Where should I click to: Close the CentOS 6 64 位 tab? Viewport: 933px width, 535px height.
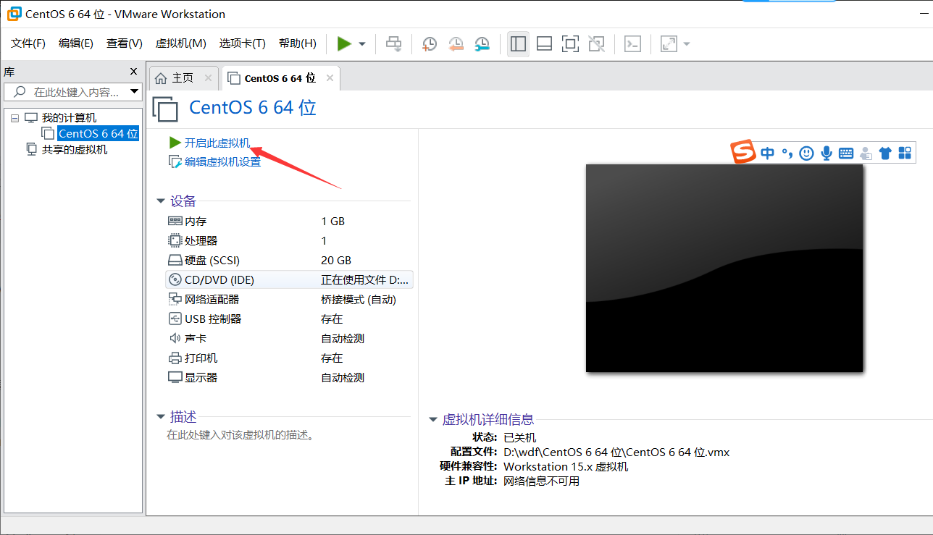(x=330, y=78)
